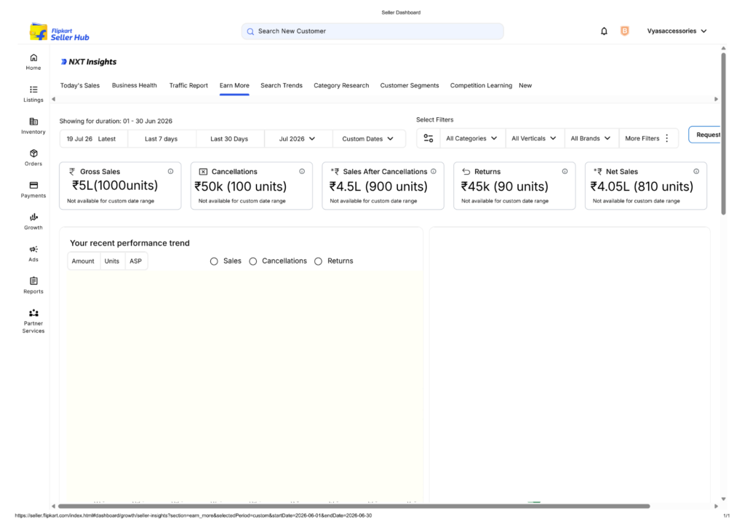
Task: Click the More Filters button
Action: tap(648, 138)
